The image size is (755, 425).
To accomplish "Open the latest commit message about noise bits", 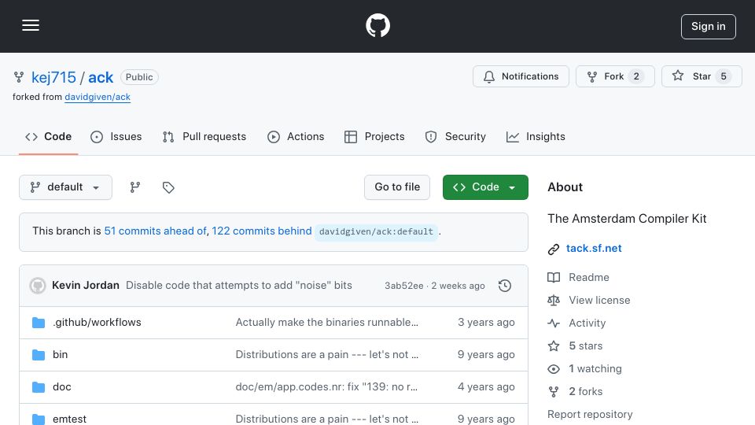I will pyautogui.click(x=239, y=285).
